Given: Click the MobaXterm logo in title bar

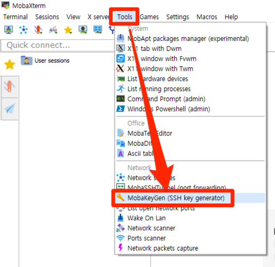Looking at the screenshot, I should pos(5,5).
